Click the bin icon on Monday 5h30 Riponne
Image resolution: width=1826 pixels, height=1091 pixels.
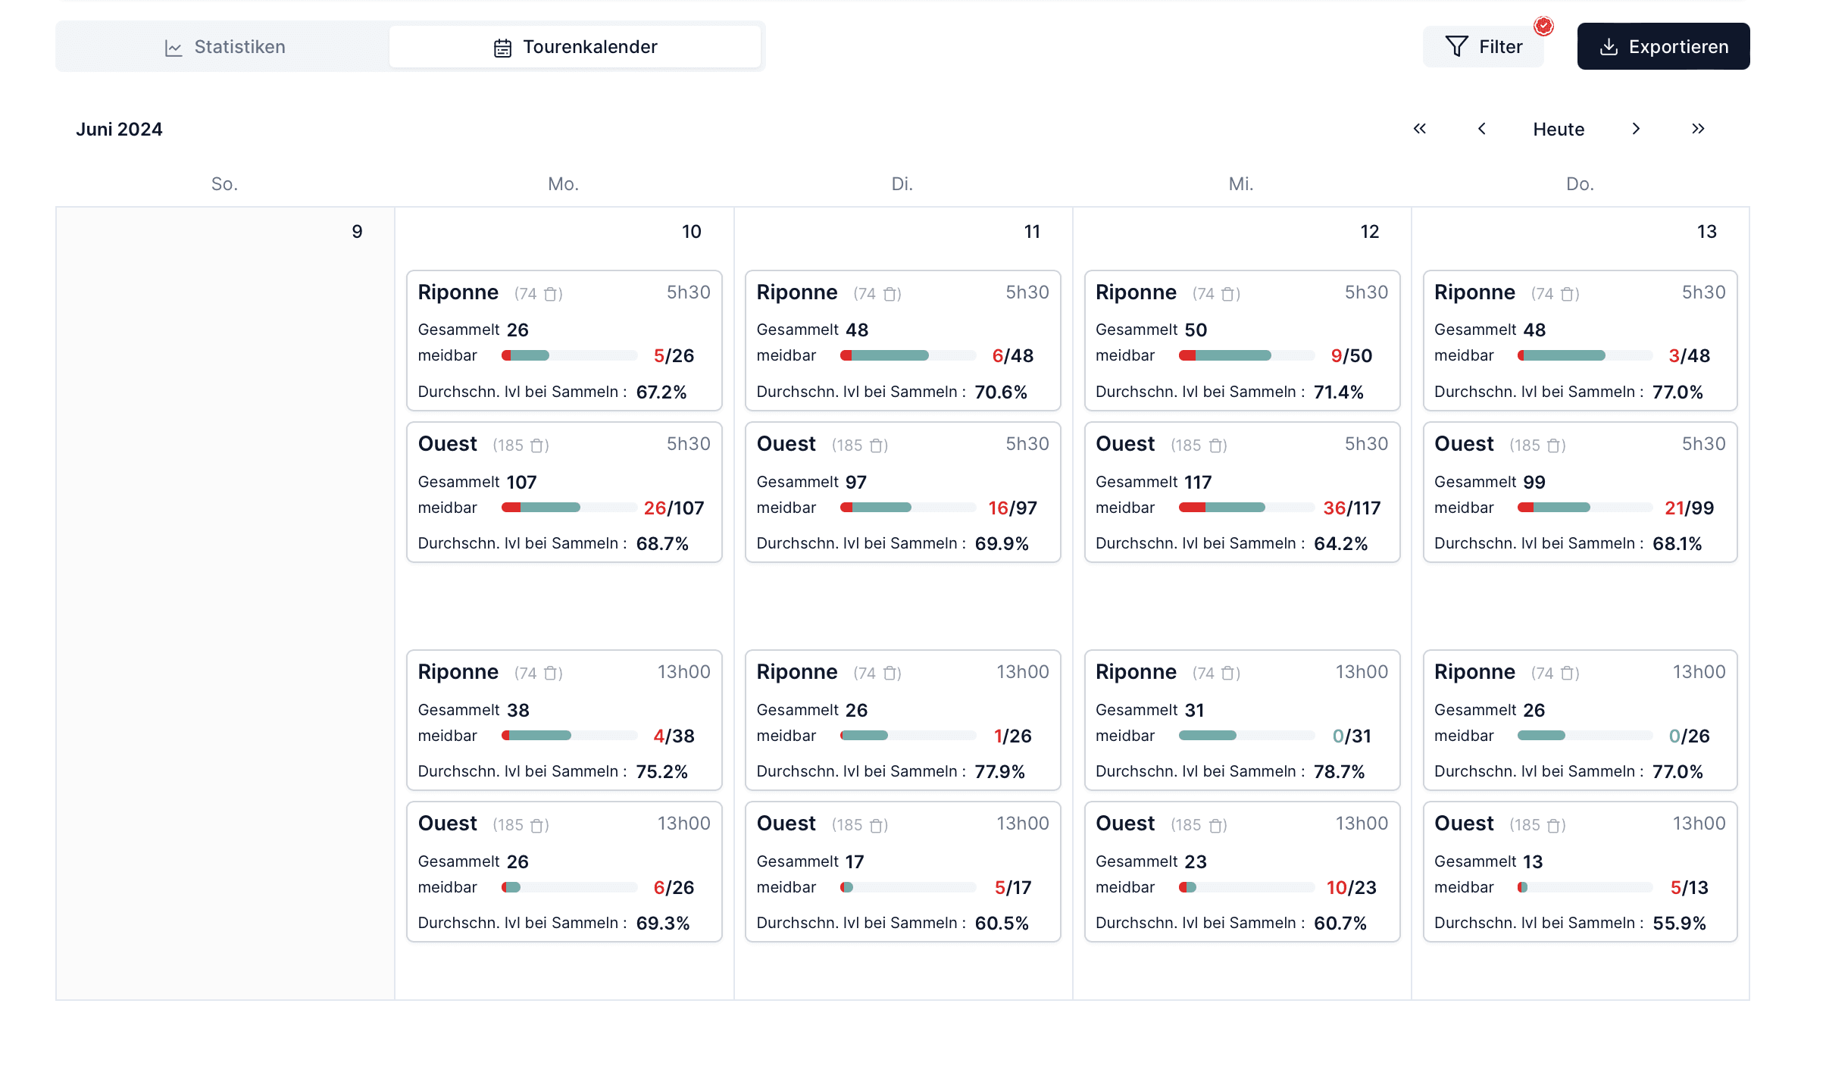551,294
